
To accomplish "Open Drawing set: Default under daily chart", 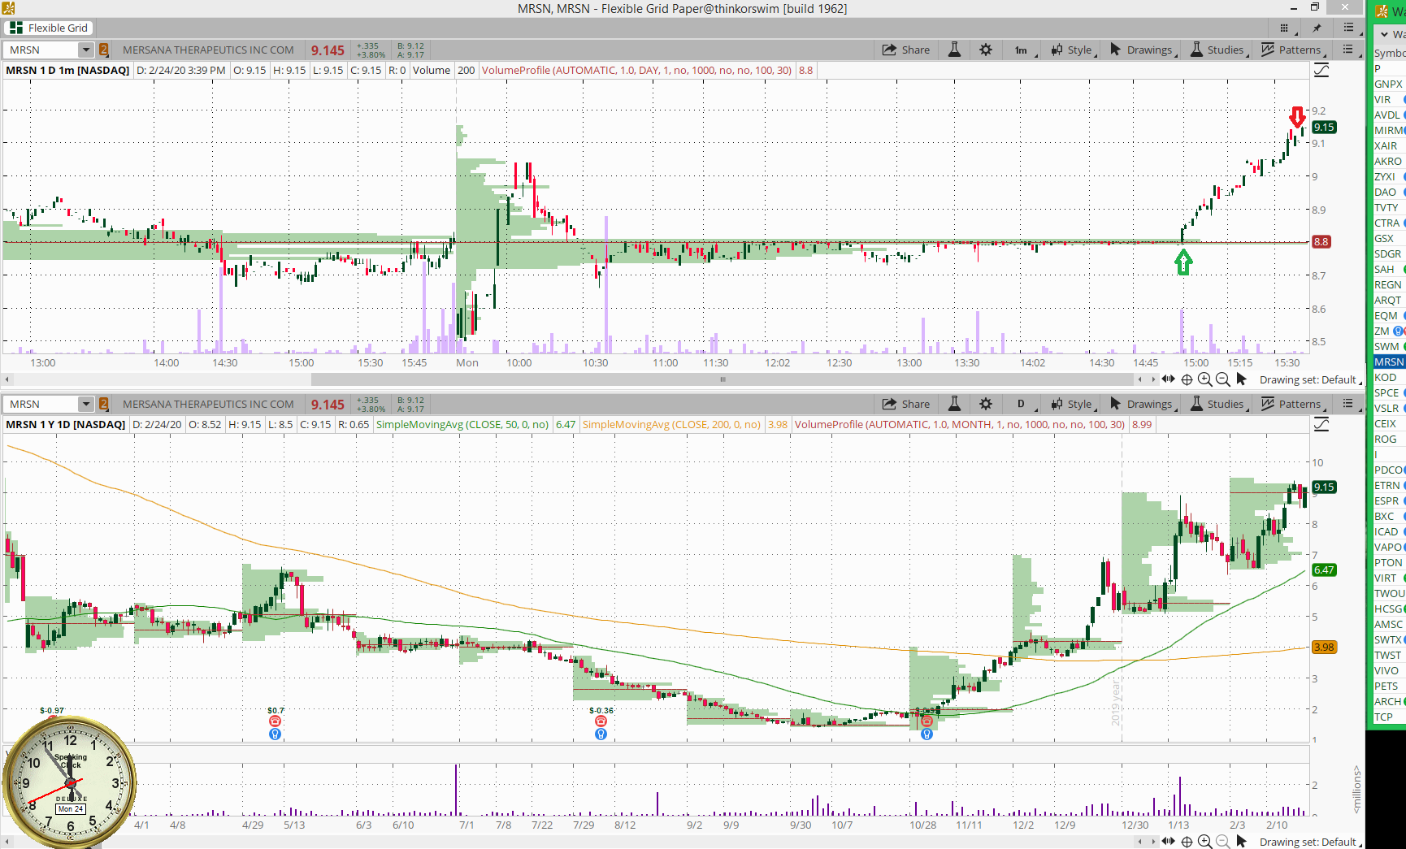I will click(x=1310, y=842).
